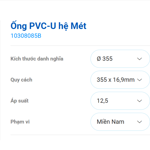Image resolution: width=150 pixels, height=150 pixels.
Task: Open product code 10308085B link
Action: tap(26, 36)
